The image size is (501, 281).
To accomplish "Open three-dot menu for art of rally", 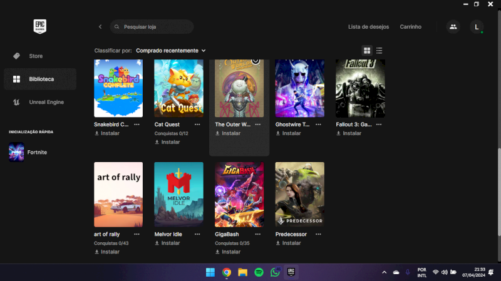I will tap(135, 234).
